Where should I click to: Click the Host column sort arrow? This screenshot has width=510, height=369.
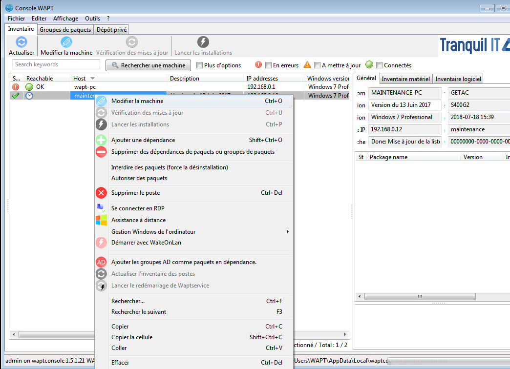(92, 79)
